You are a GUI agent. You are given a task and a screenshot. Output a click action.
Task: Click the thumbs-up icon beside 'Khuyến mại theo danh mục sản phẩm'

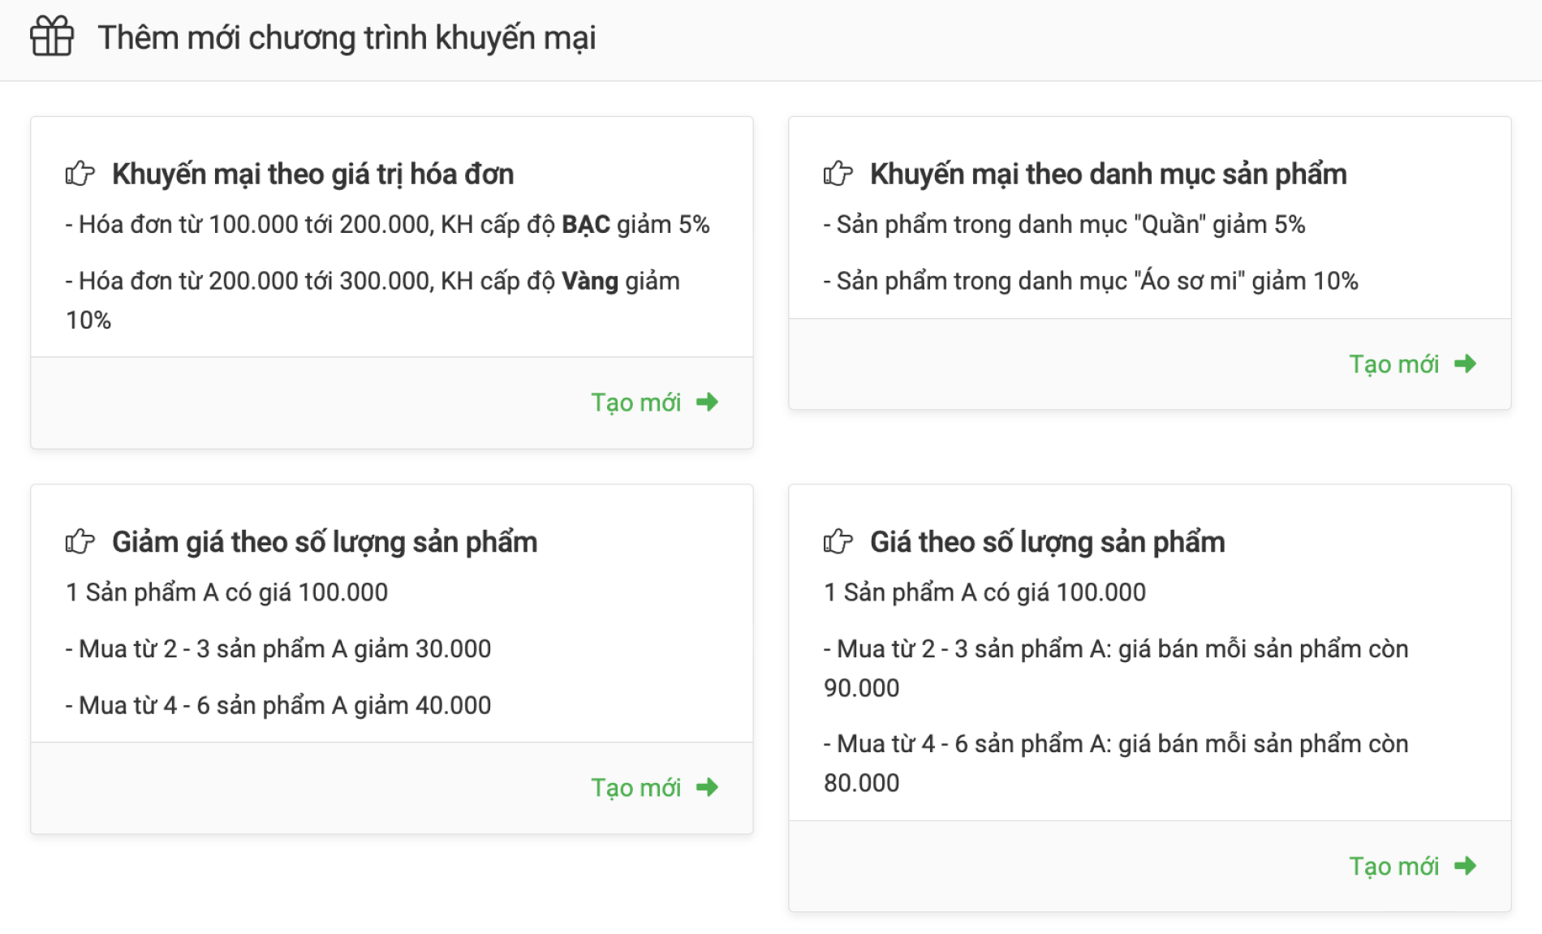pos(839,173)
